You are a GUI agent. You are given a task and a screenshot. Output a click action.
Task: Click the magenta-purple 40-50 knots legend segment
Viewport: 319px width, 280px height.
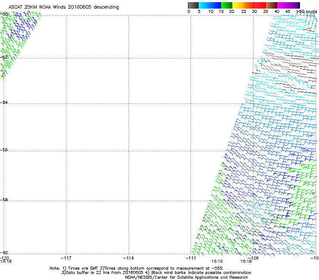[x=288, y=5]
